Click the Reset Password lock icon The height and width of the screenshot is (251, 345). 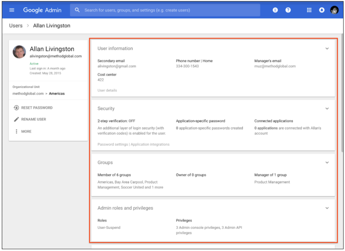coord(16,108)
